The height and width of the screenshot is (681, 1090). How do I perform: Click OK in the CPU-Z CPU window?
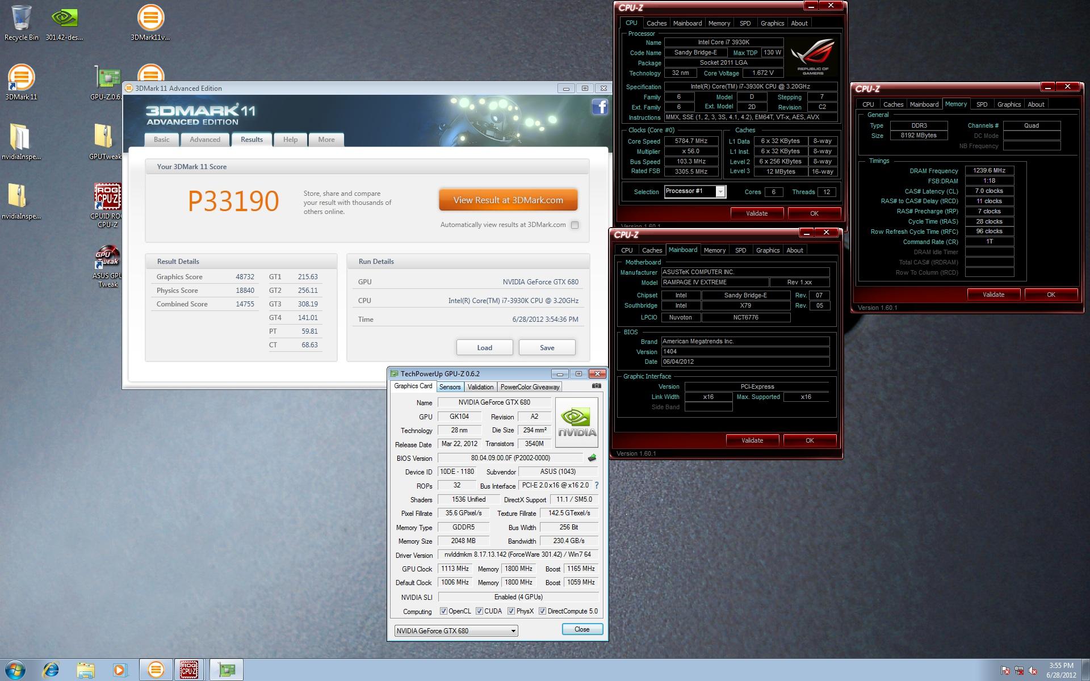pyautogui.click(x=814, y=213)
